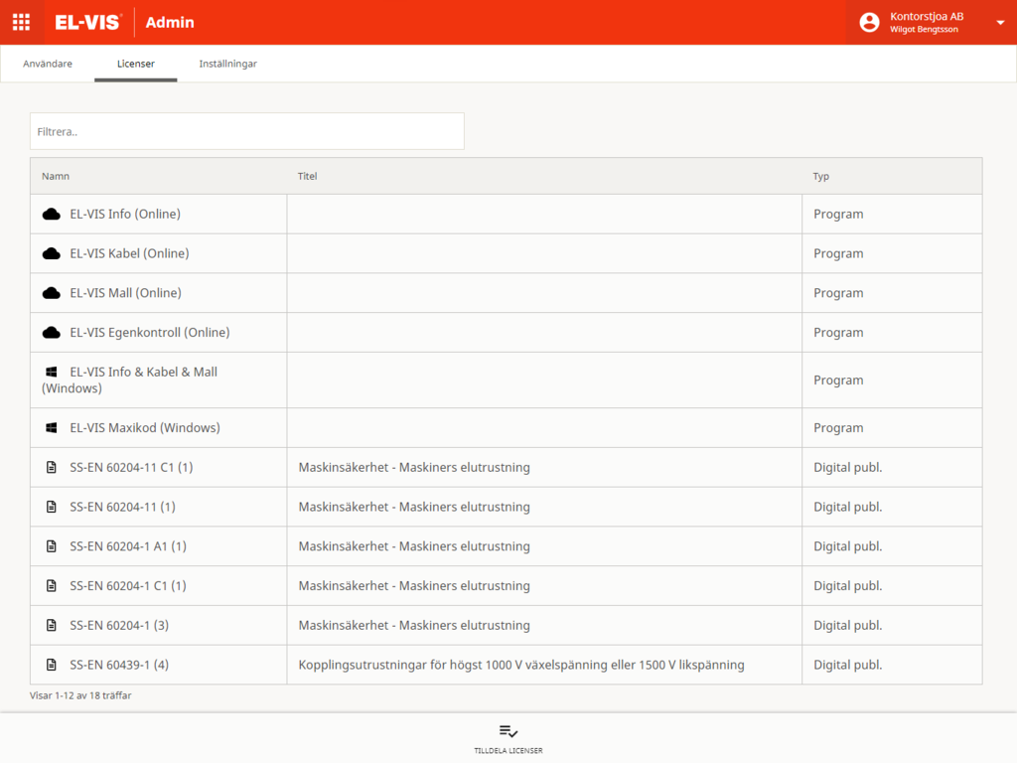Click Digital publ. type in SS-EN 60204-11 (1) row

(x=848, y=507)
